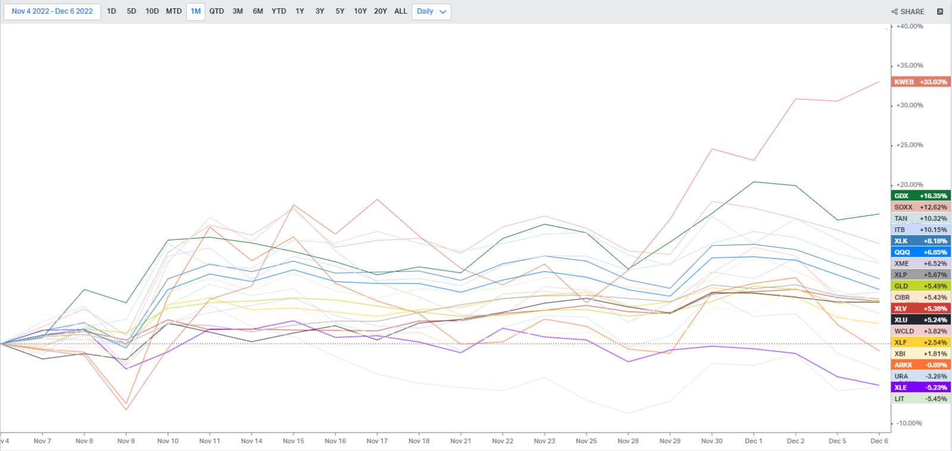The image size is (952, 451).
Task: Choose the 3Y time range
Action: pos(320,11)
